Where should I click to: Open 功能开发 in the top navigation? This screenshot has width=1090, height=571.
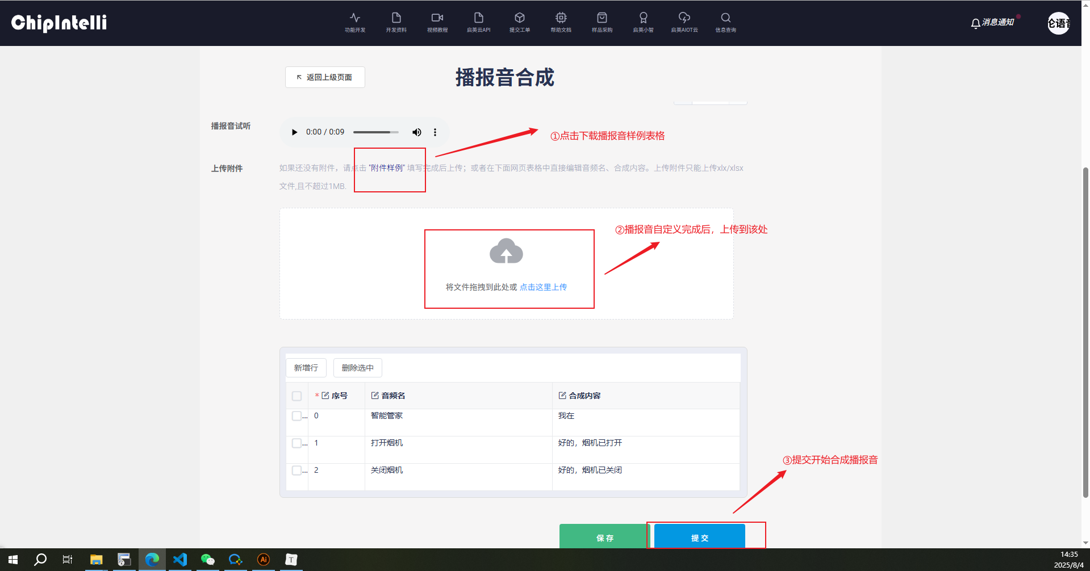[355, 22]
